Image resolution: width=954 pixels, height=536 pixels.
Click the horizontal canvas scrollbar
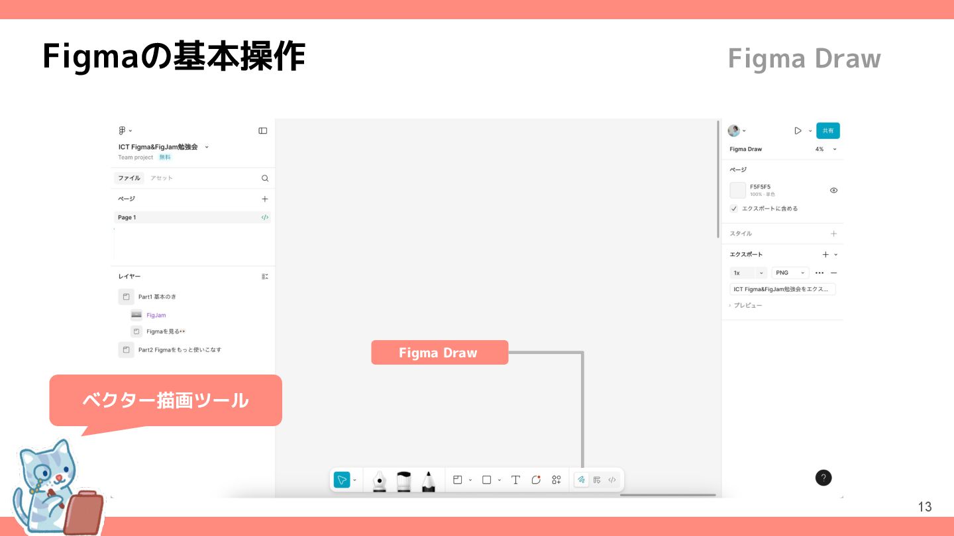[668, 495]
